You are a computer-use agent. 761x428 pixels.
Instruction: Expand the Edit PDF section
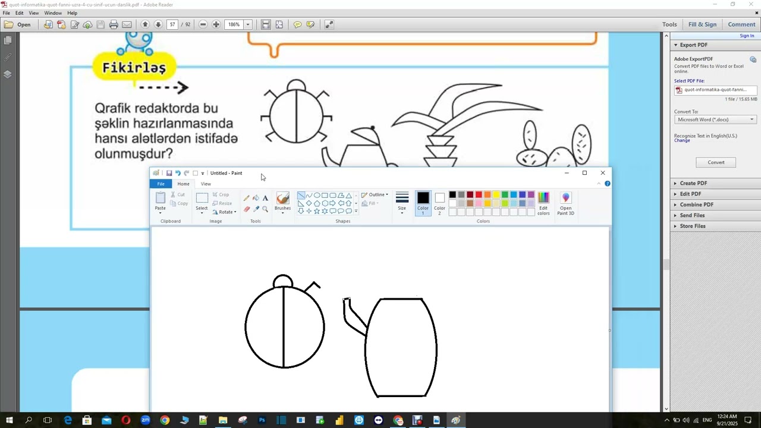pyautogui.click(x=690, y=194)
